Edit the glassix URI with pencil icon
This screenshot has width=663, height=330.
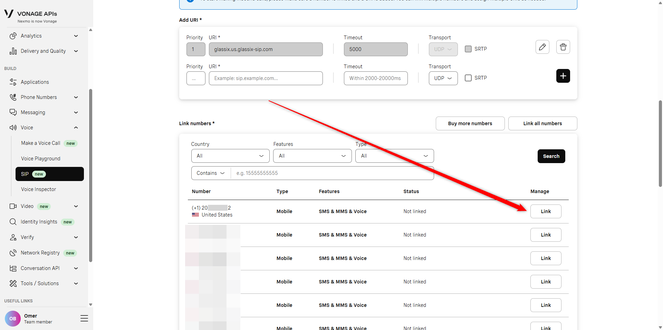tap(542, 47)
